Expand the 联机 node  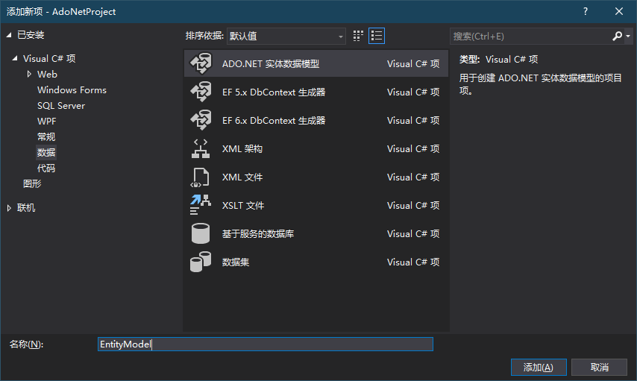9,208
